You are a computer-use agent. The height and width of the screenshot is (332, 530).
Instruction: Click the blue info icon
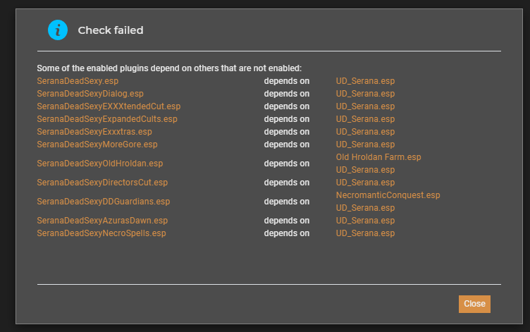coord(58,30)
